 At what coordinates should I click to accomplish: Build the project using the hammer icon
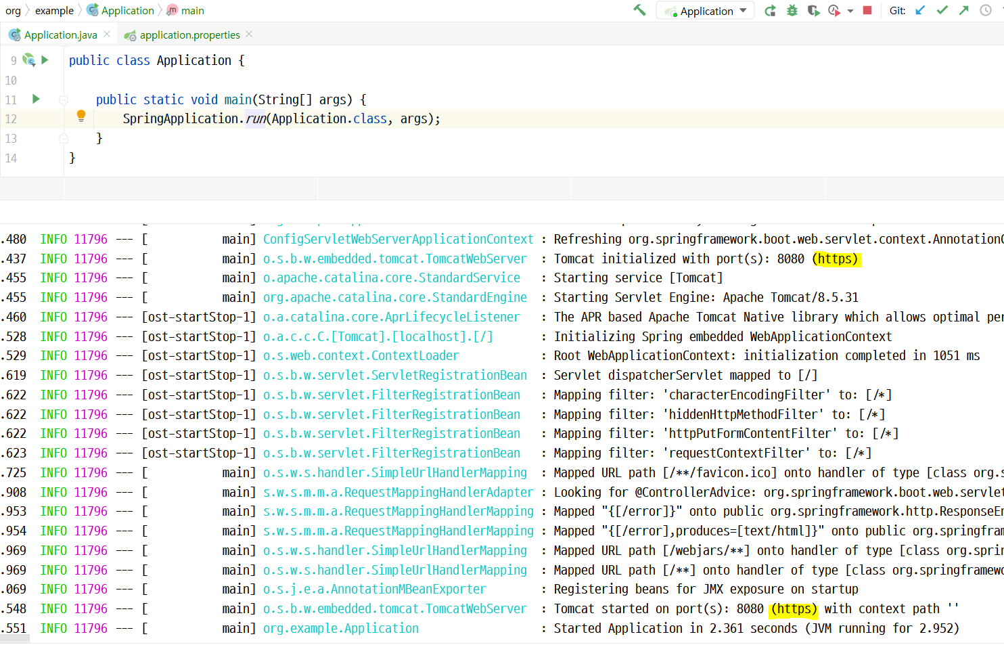pos(639,10)
